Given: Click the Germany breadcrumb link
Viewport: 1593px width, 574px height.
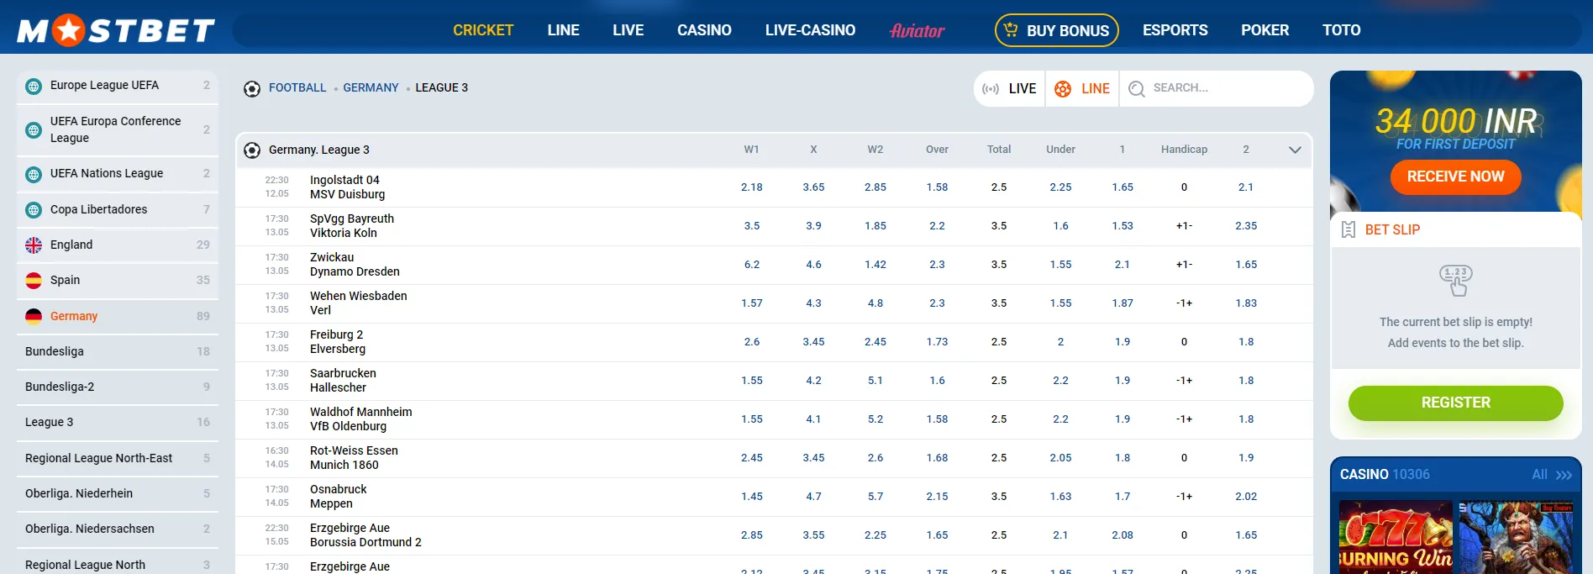Looking at the screenshot, I should point(371,88).
